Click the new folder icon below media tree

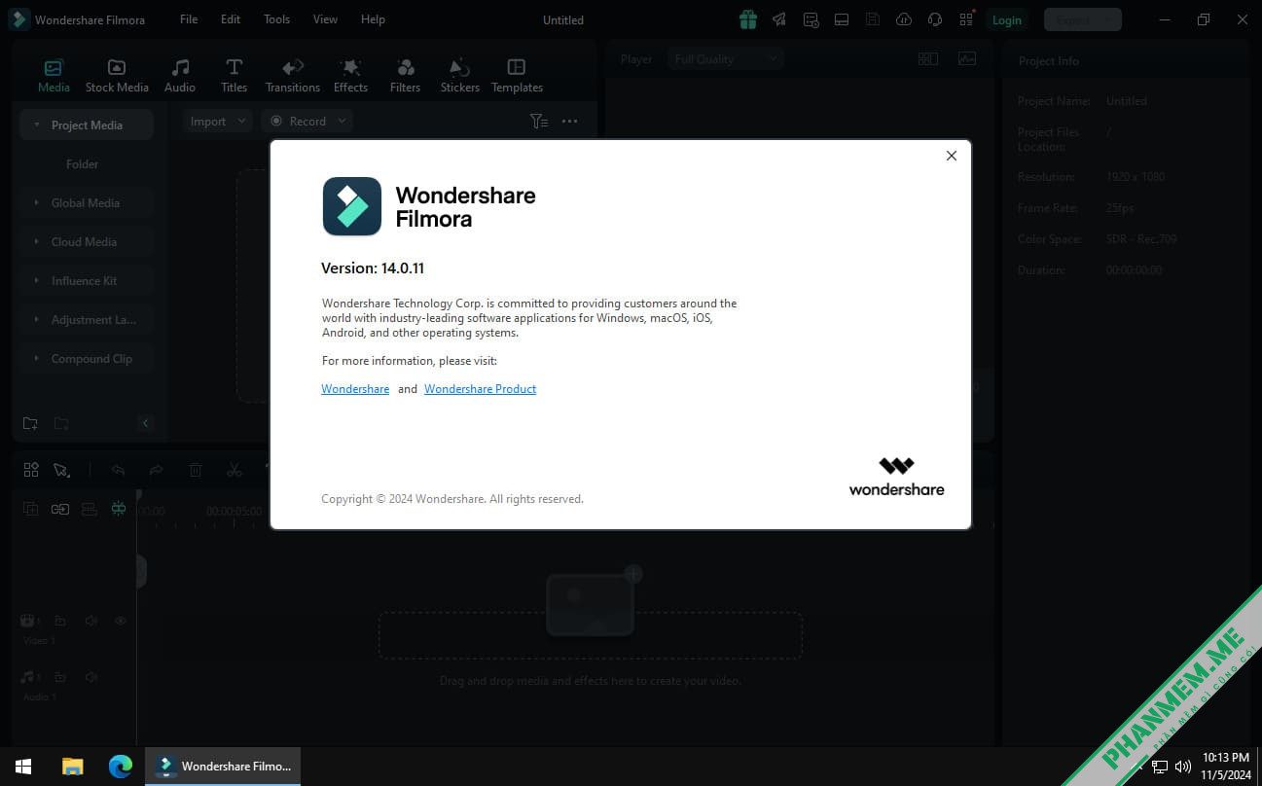(x=30, y=423)
